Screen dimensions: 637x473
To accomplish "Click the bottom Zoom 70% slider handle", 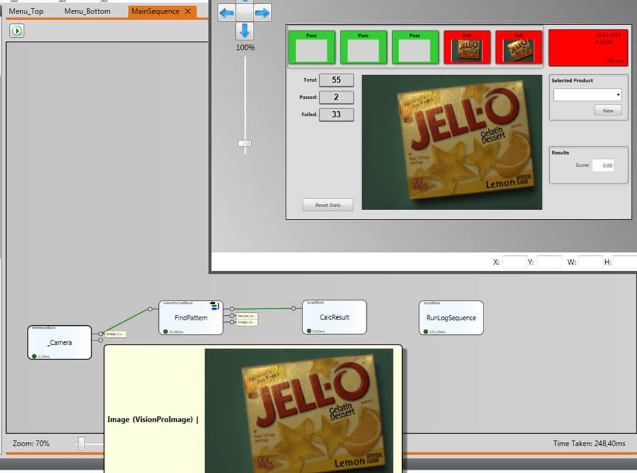I will pos(81,444).
